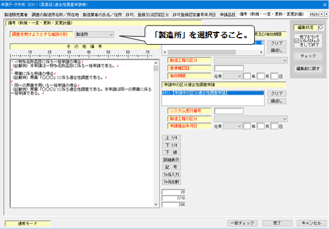
Task: Open the 製造販売業者 tab
Action: coord(16,14)
